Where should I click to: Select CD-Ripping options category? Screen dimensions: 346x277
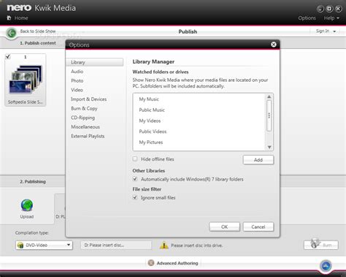coord(83,118)
